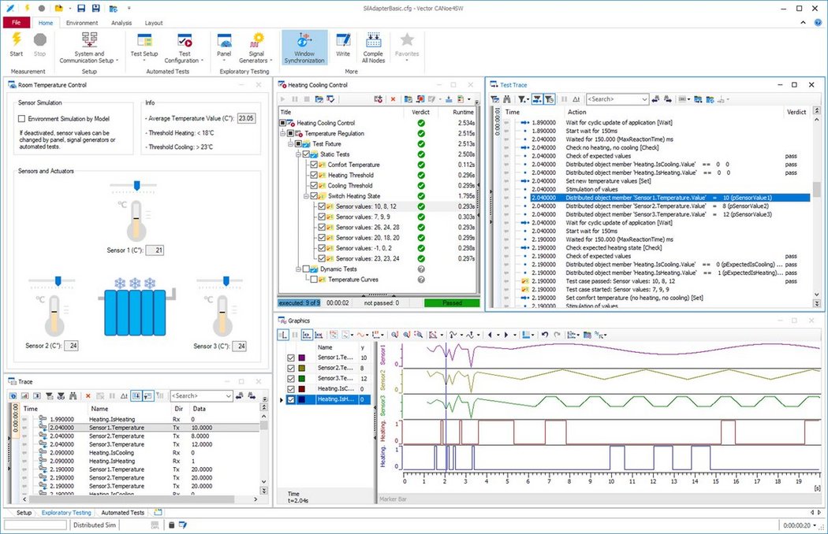Toggle Heating.IsC... signal checkbox in Graphics legend
Screen dimensions: 828x534
coord(290,389)
